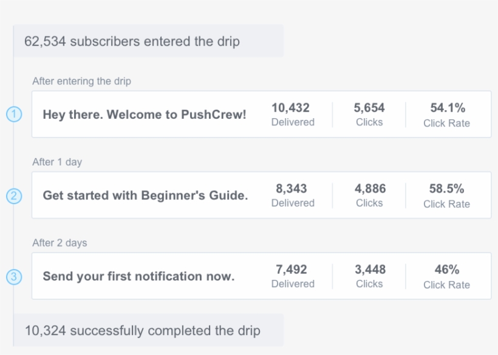Image resolution: width=498 pixels, height=355 pixels.
Task: Open 'Get started with Beginner's Guide.' notification
Action: 145,196
